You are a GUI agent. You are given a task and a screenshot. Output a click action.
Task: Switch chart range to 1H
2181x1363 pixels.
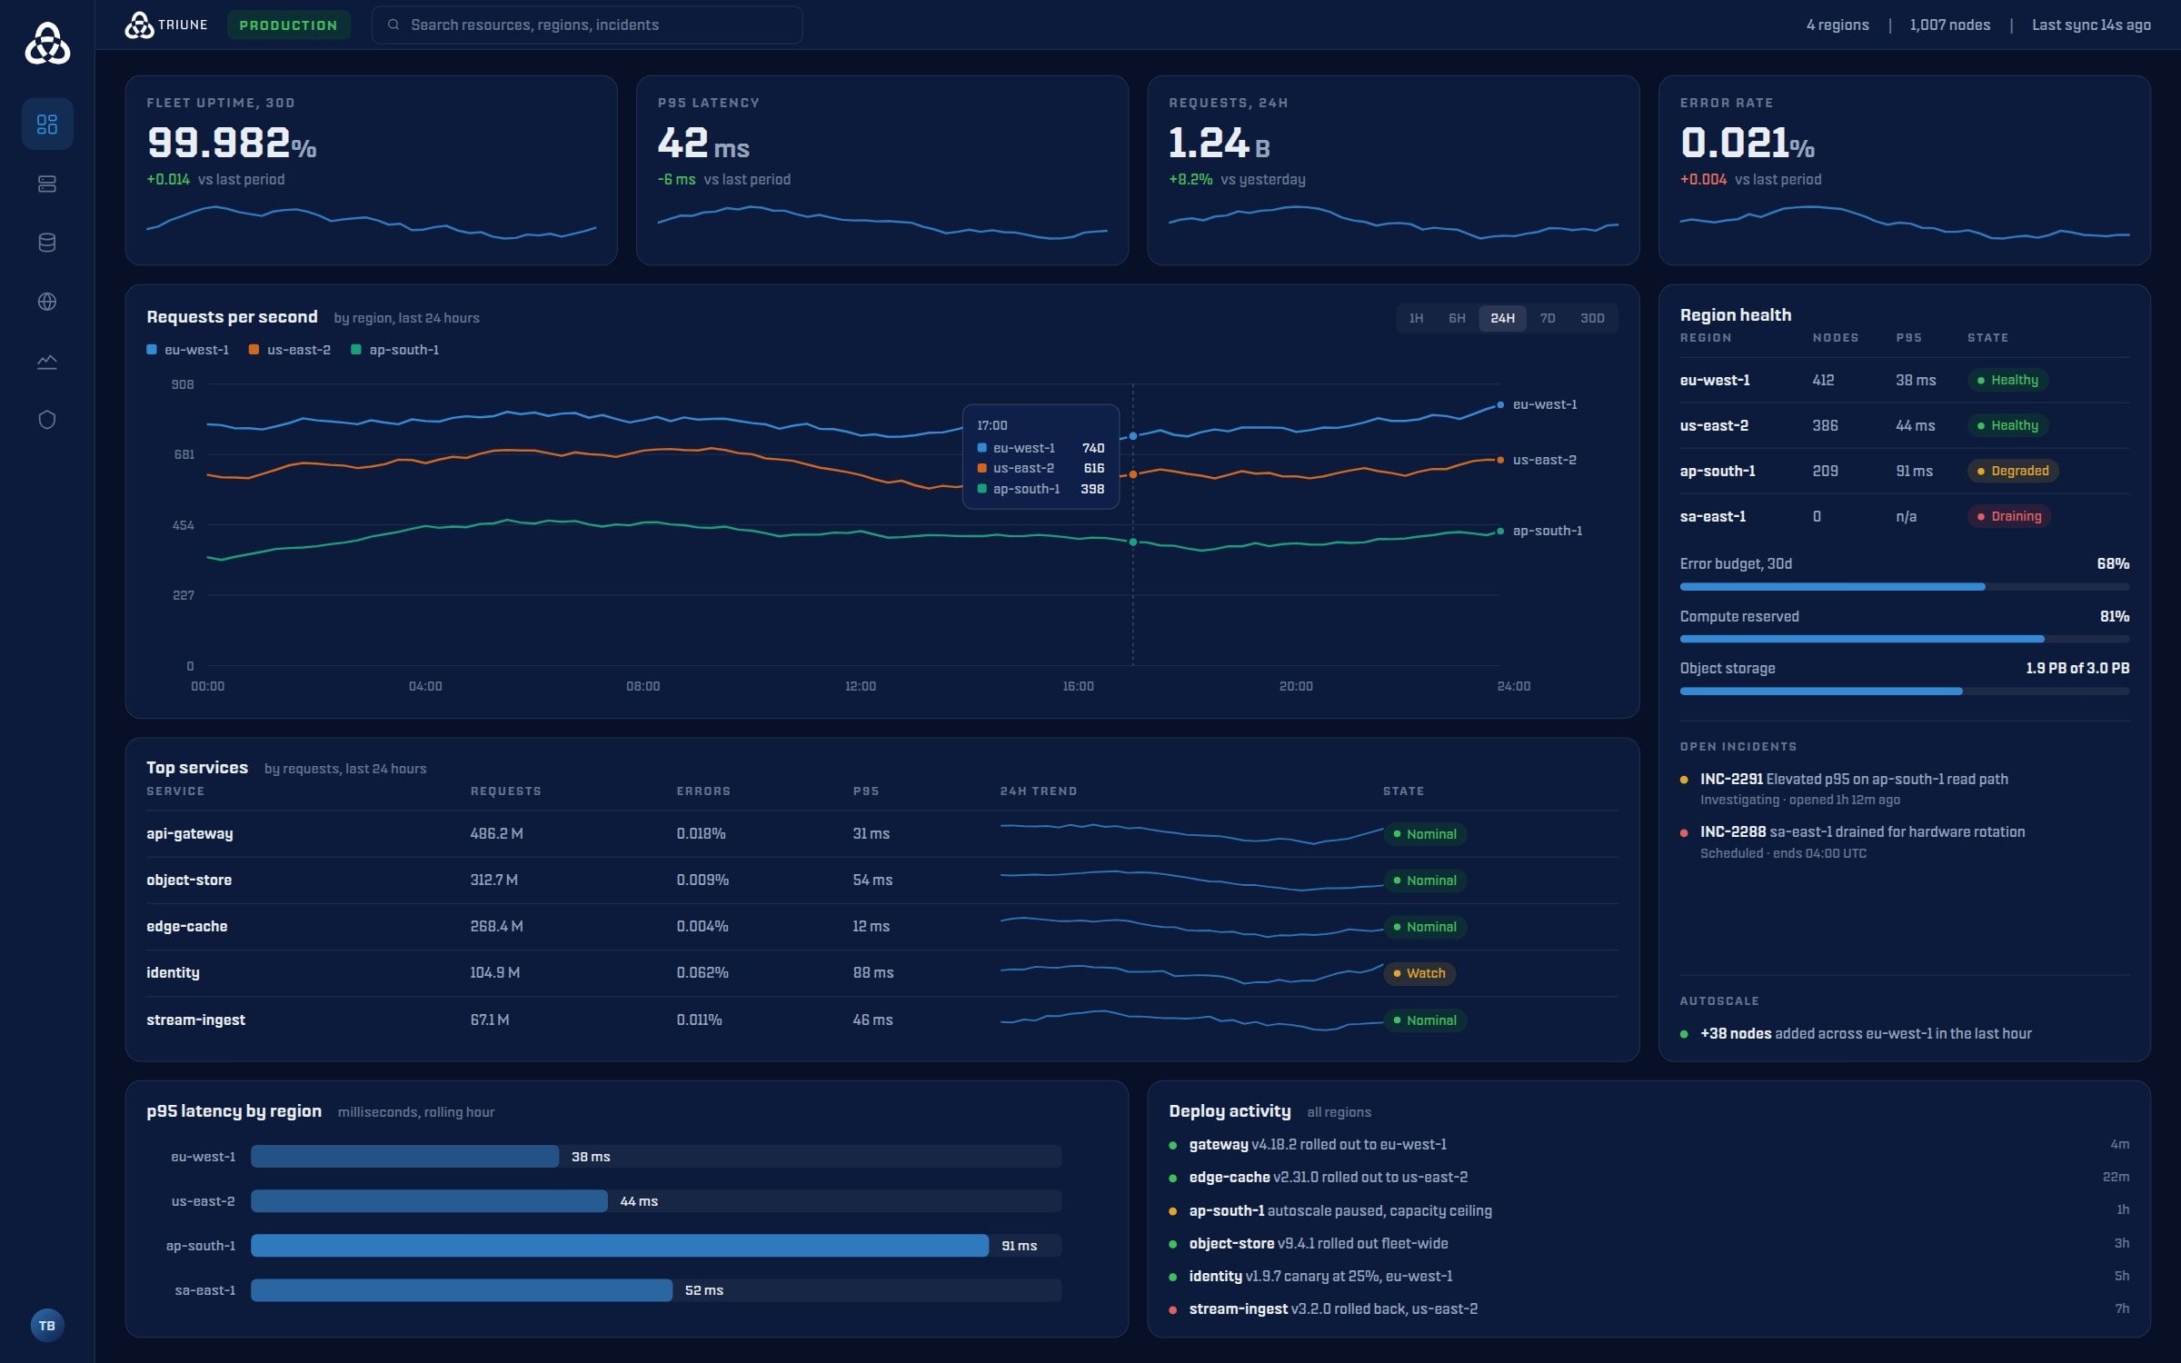point(1416,318)
